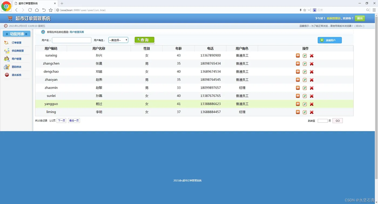Open 订单管理 in sidebar
Image resolution: width=378 pixels, height=204 pixels.
16,43
